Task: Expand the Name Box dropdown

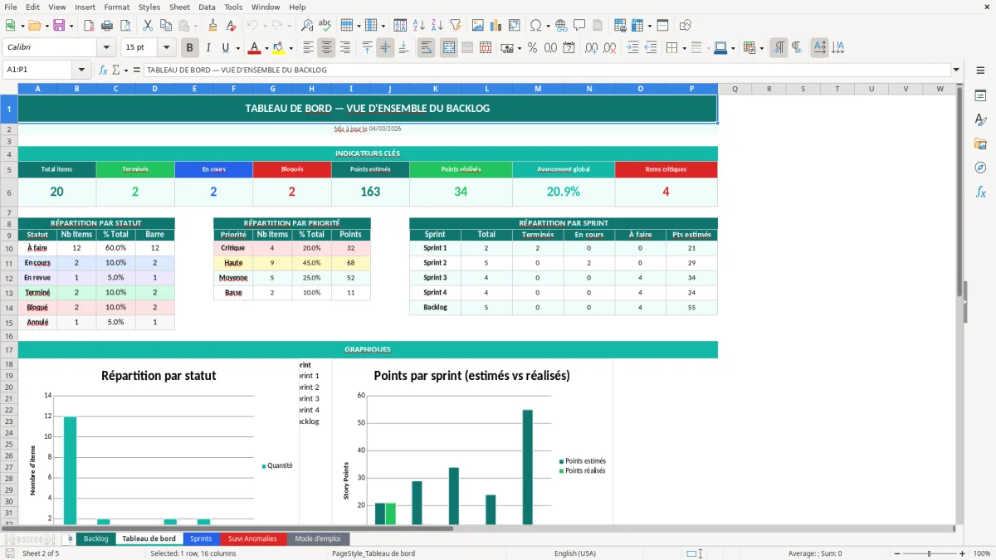Action: click(x=81, y=71)
